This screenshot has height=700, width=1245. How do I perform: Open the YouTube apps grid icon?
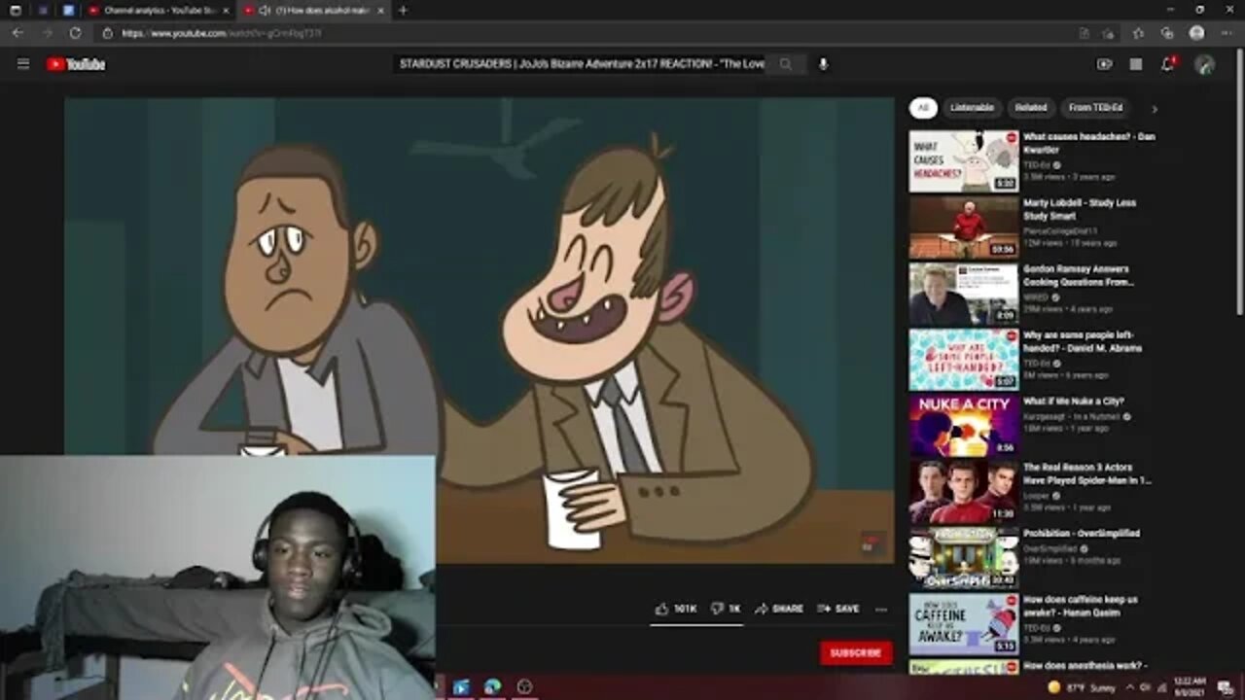point(1135,64)
